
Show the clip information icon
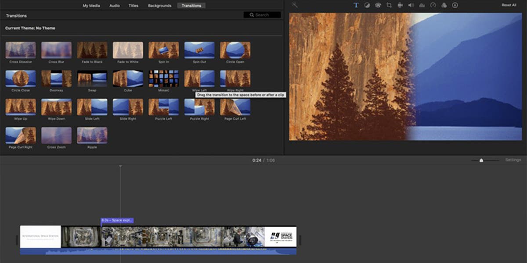pos(455,5)
